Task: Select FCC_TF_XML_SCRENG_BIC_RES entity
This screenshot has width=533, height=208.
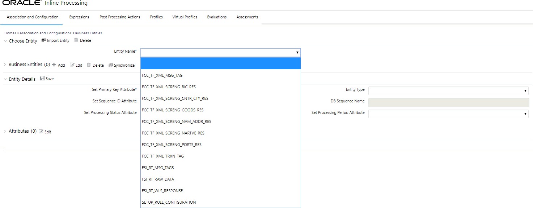Action: [221, 87]
